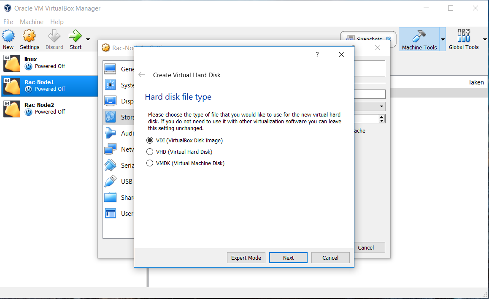Open the Audio settings category icon
The width and height of the screenshot is (489, 299).
tap(111, 133)
